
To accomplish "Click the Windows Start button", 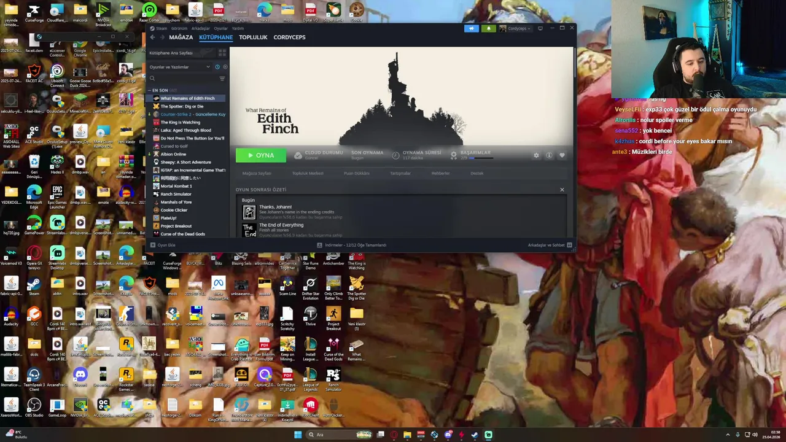I will (298, 435).
